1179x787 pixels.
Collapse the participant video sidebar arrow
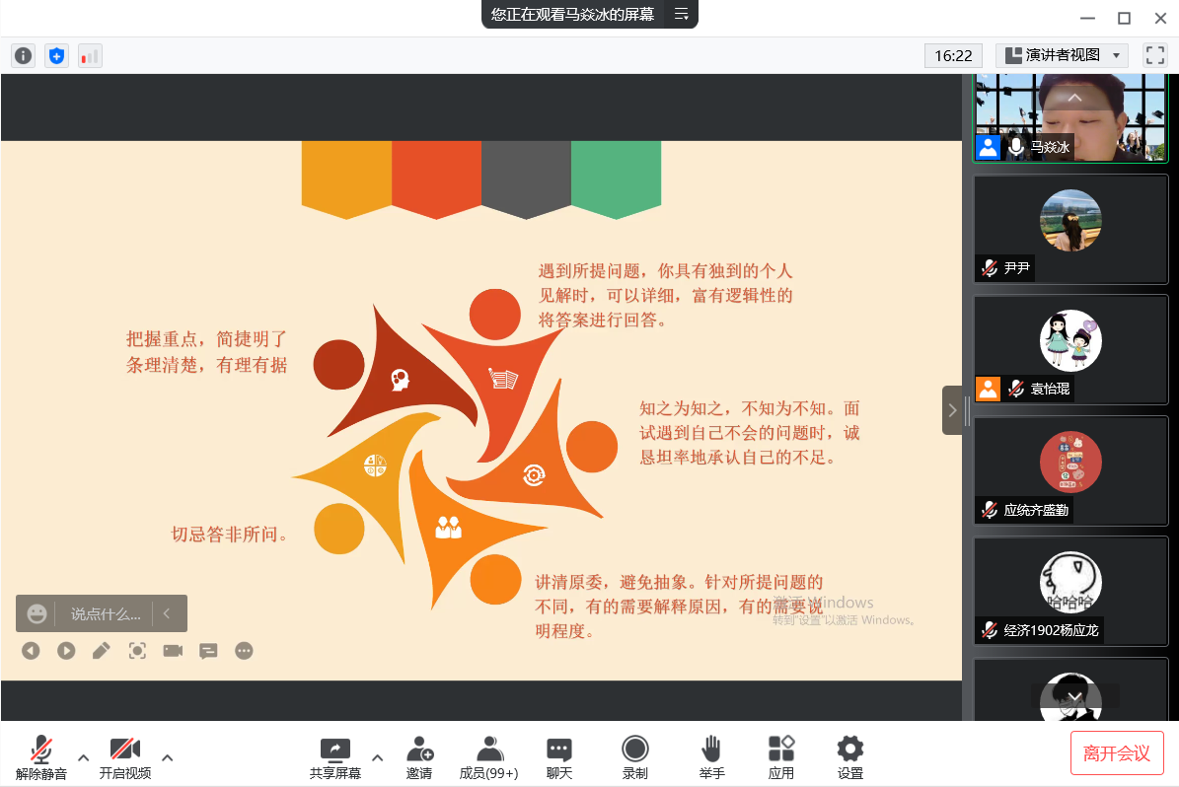[x=952, y=410]
